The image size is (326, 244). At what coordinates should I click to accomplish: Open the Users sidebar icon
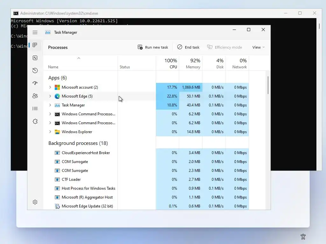tap(35, 96)
